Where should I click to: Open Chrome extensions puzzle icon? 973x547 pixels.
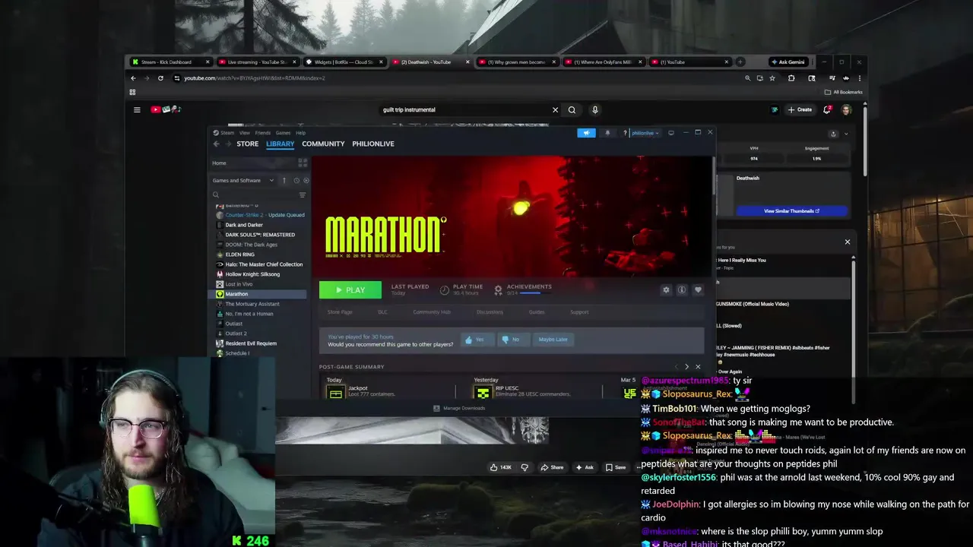tap(791, 78)
